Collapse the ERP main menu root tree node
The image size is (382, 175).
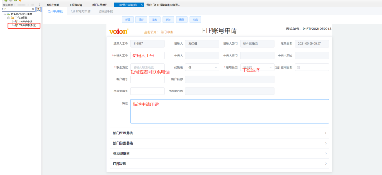tap(5, 14)
